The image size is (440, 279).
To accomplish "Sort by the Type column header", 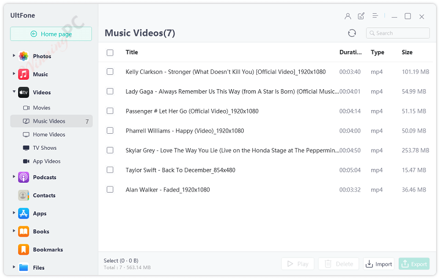I will [x=377, y=52].
